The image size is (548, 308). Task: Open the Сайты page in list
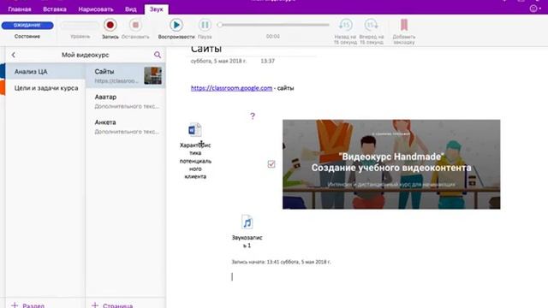[126, 76]
